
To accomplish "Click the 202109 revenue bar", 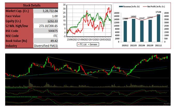I will point(150,31).
